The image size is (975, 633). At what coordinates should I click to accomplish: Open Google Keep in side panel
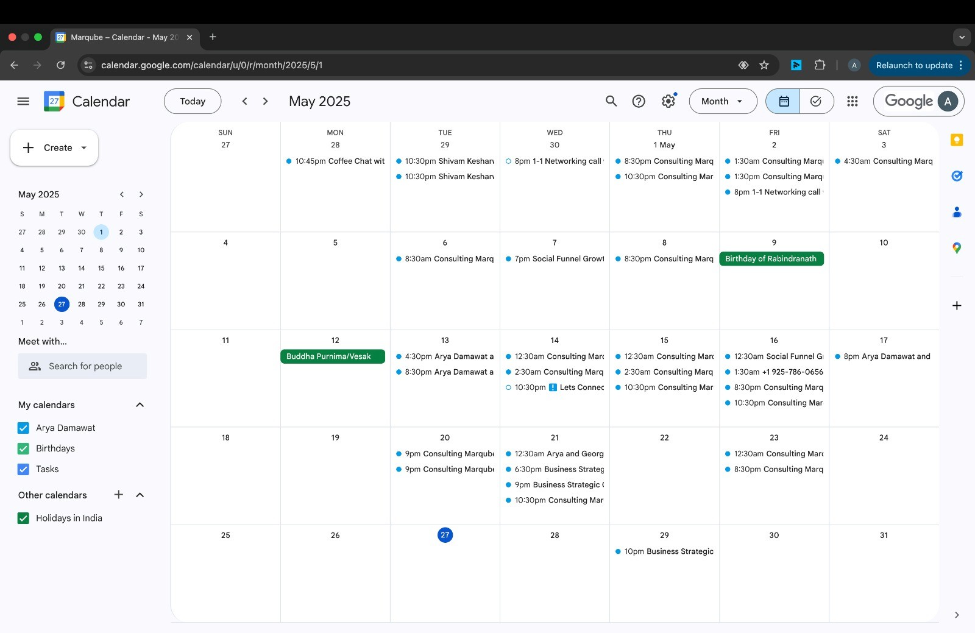point(957,140)
